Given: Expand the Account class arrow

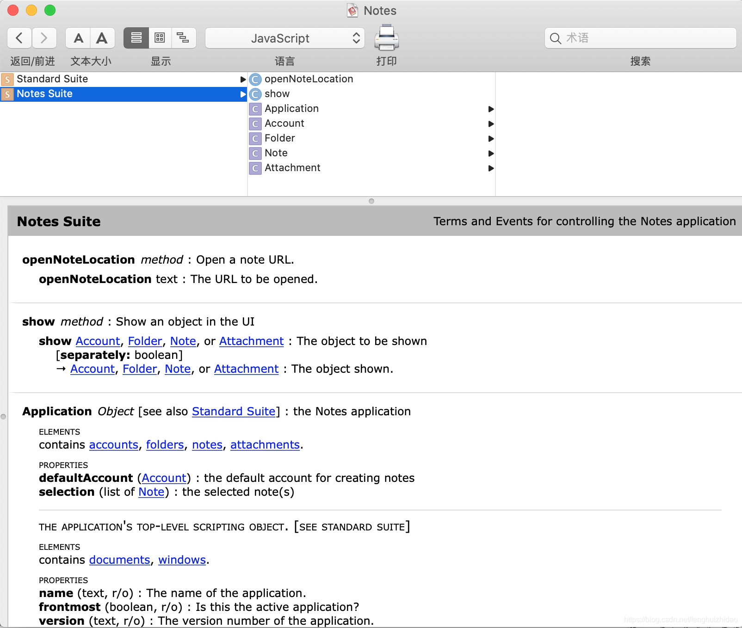Looking at the screenshot, I should point(491,124).
